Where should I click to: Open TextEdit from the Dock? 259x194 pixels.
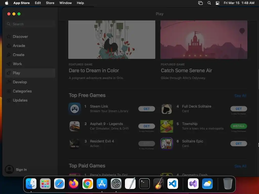pos(130,184)
